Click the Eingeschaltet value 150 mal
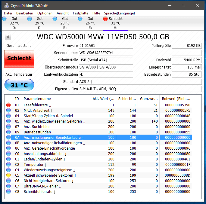 click(186, 67)
